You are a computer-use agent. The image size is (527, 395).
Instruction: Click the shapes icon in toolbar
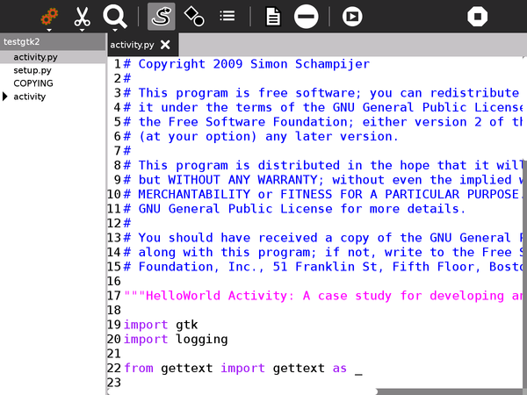[x=194, y=16]
